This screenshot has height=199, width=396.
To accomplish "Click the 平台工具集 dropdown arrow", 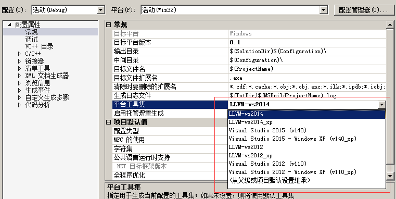I will 382,104.
